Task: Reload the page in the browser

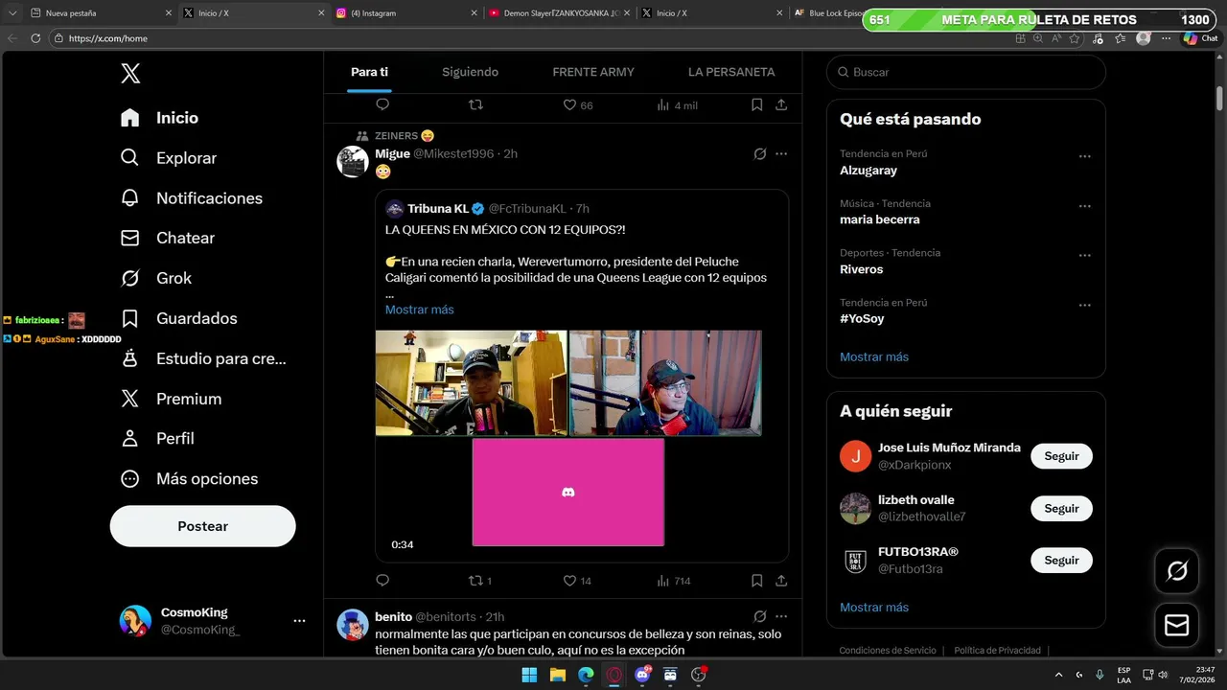Action: click(35, 38)
